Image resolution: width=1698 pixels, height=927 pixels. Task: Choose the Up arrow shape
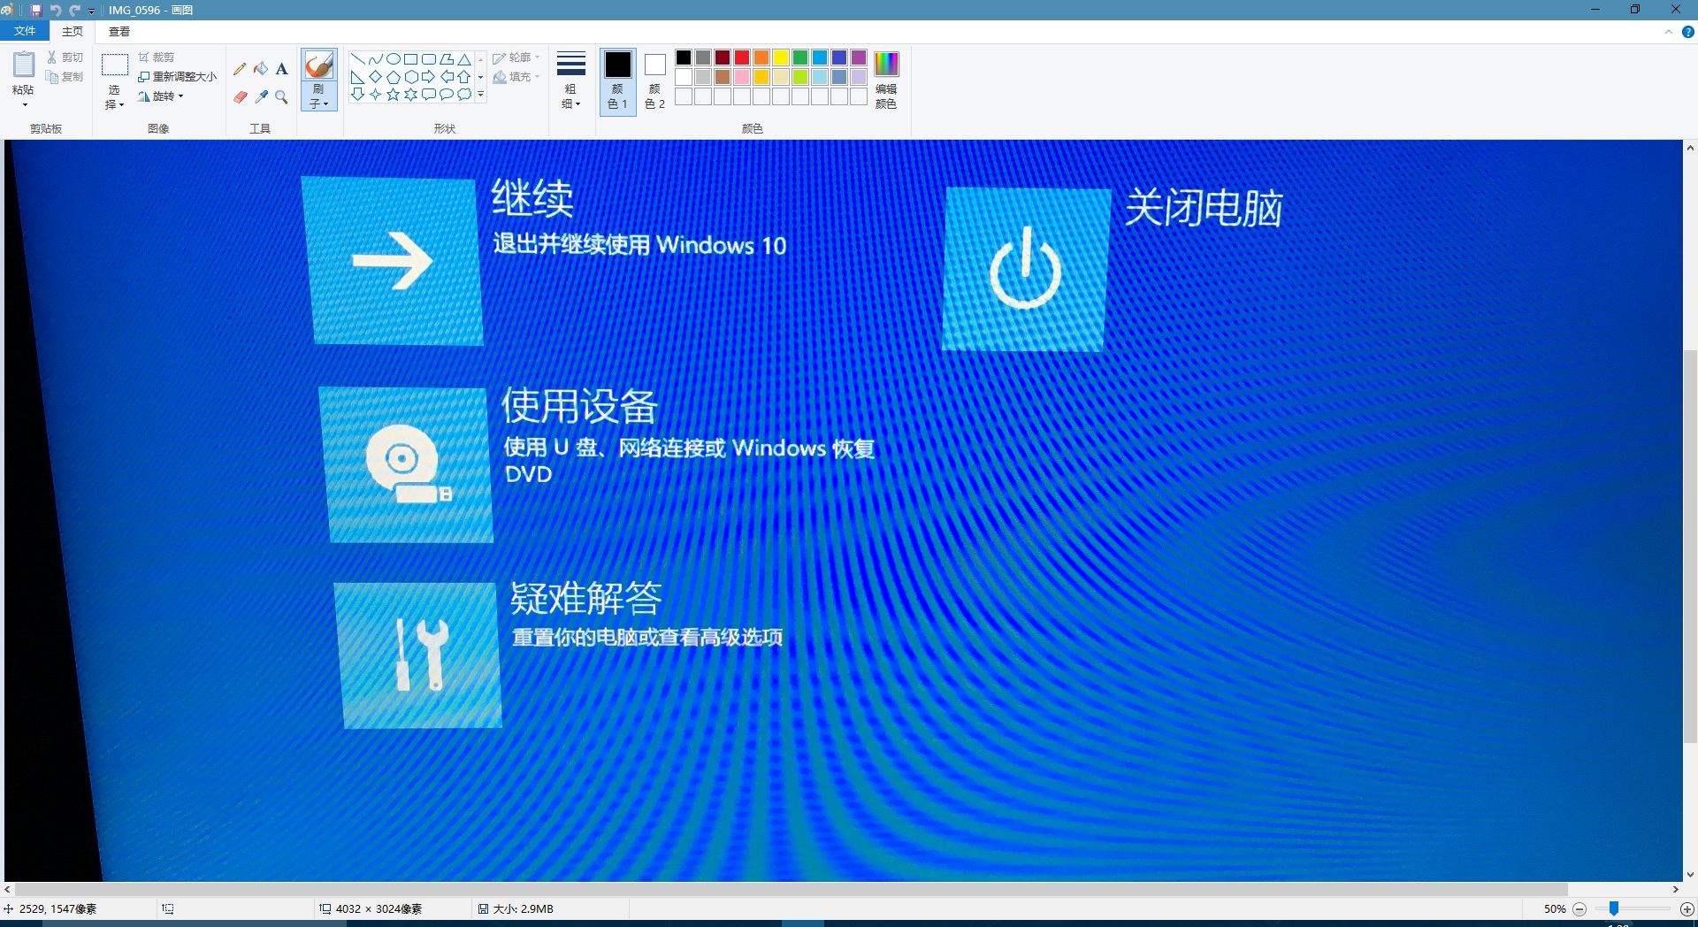(463, 77)
